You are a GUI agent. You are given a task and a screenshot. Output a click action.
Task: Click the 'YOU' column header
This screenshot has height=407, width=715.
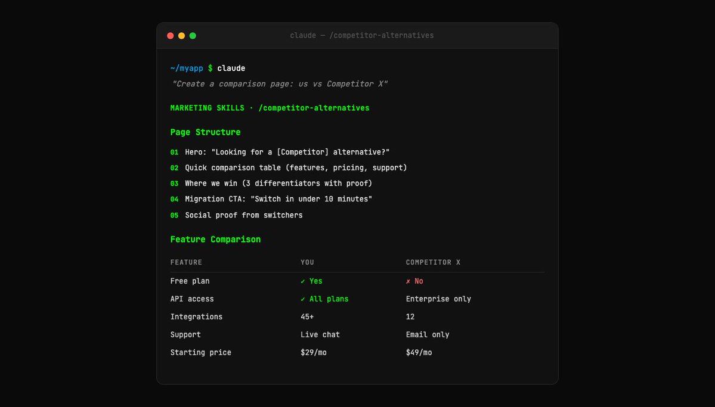[x=307, y=263]
